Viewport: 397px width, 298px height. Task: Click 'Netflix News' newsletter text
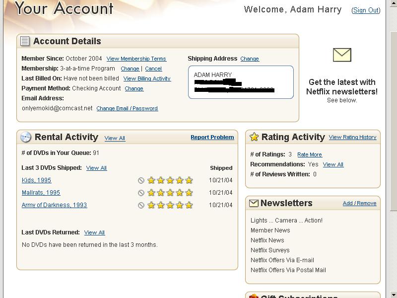pyautogui.click(x=267, y=240)
